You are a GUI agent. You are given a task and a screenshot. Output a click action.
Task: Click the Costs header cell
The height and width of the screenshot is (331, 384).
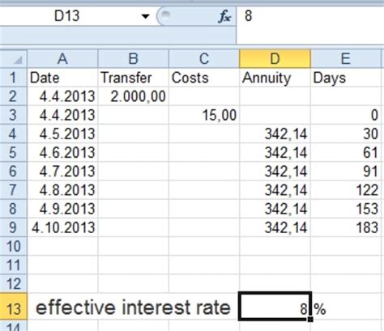point(204,78)
